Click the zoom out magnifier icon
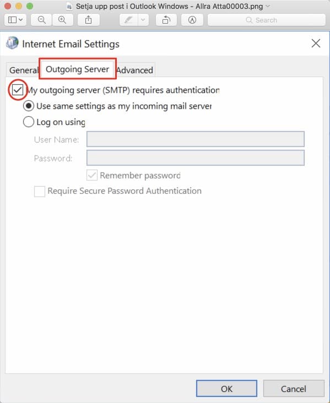 [41, 20]
